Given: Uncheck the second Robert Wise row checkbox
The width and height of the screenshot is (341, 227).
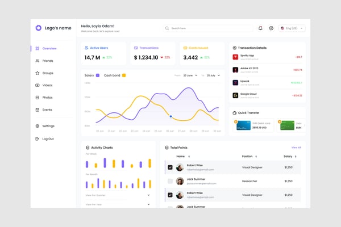Looking at the screenshot, I should pos(170,195).
